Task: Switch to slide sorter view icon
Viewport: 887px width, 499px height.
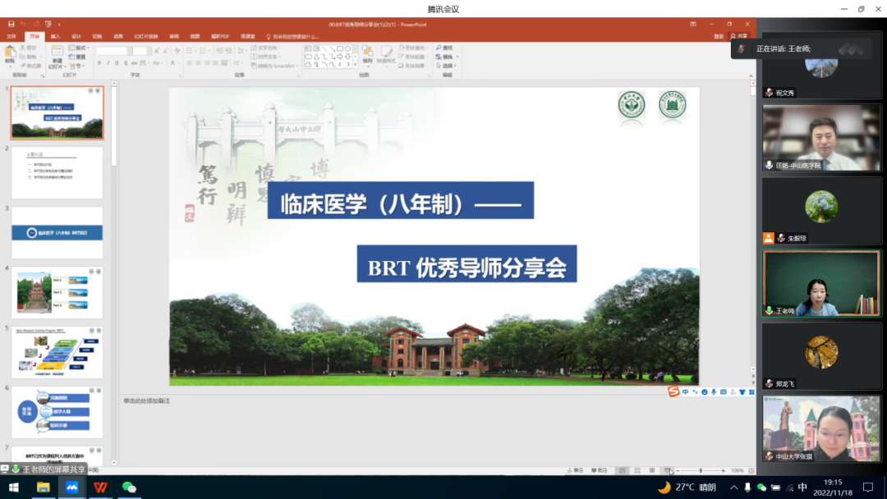Action: coord(637,470)
